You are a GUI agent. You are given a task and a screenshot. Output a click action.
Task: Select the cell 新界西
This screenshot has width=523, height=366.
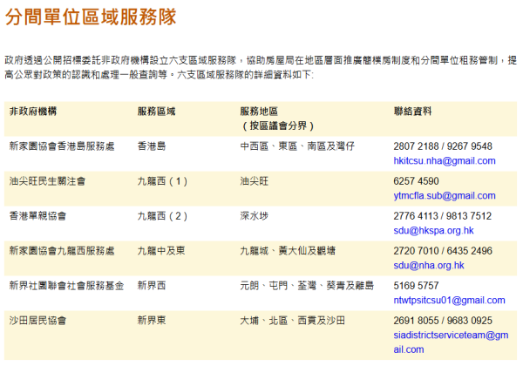(x=152, y=286)
